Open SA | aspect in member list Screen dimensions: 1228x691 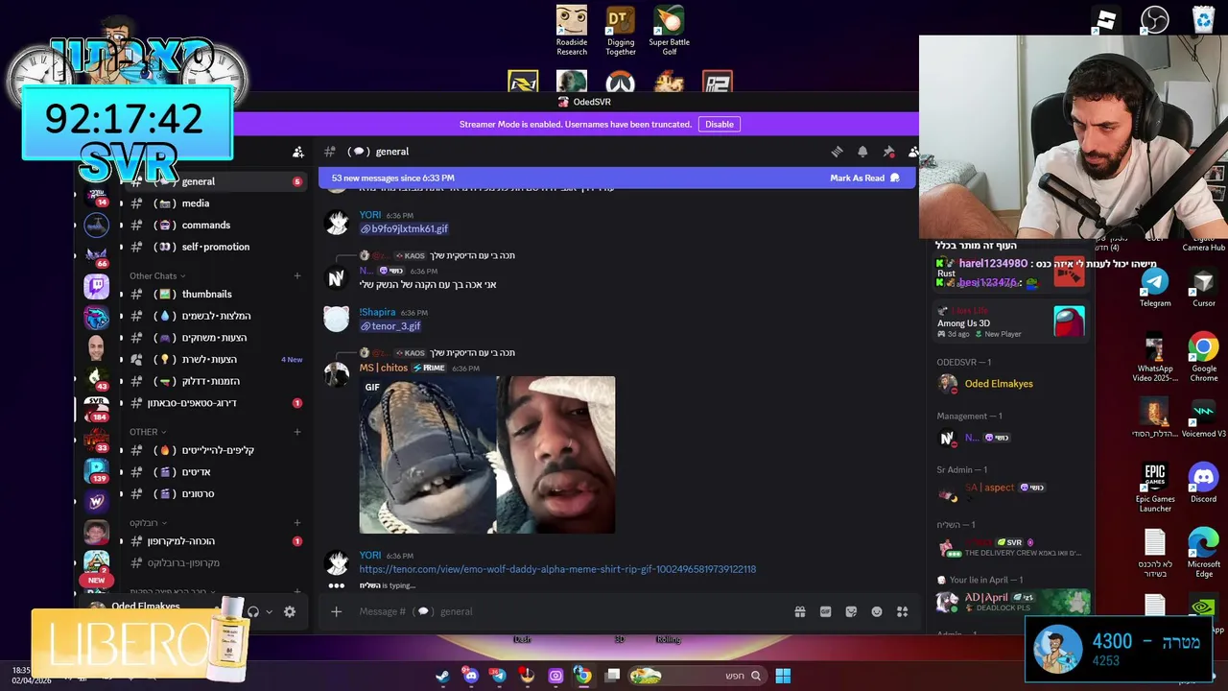tap(1011, 491)
